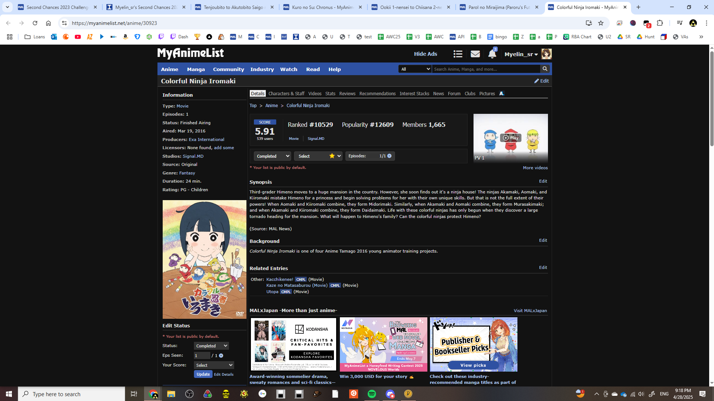
Task: Open the browser extensions puzzle icon
Action: pyautogui.click(x=660, y=23)
